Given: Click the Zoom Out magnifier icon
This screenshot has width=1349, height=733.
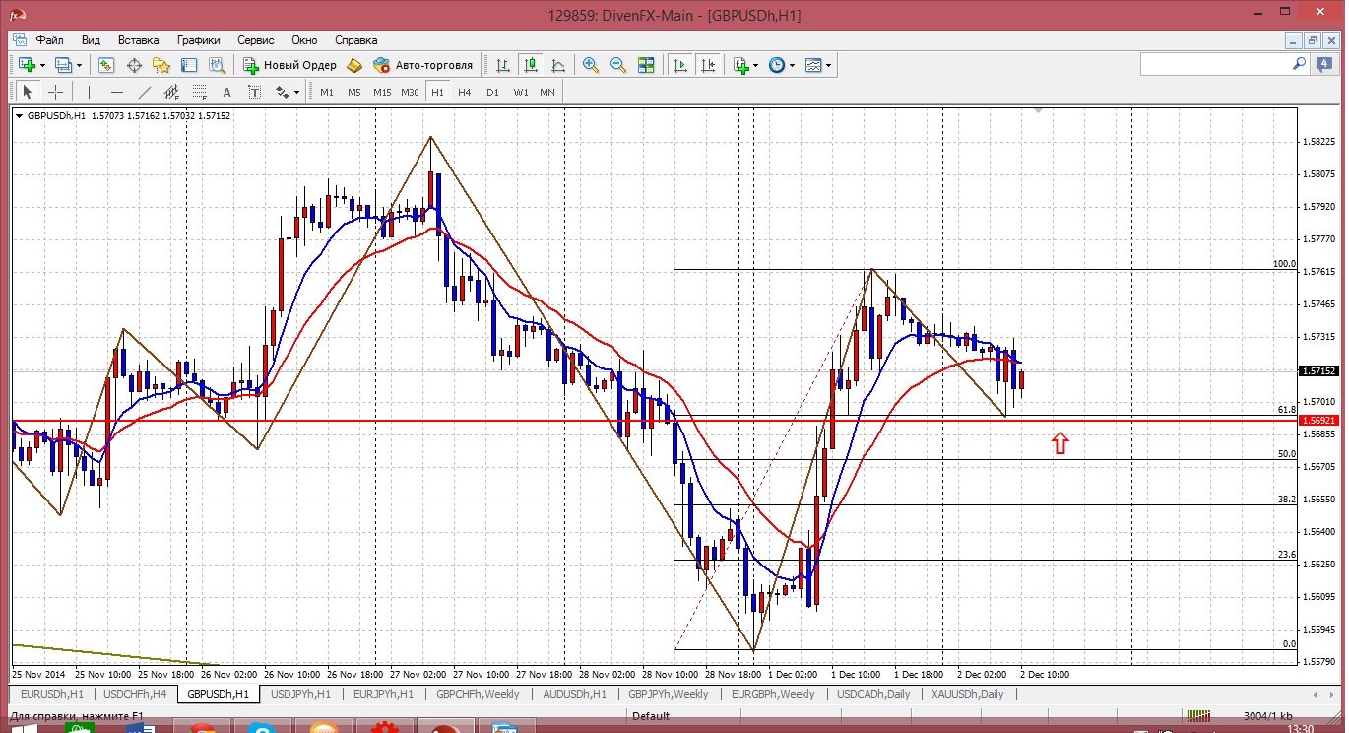Looking at the screenshot, I should [618, 65].
